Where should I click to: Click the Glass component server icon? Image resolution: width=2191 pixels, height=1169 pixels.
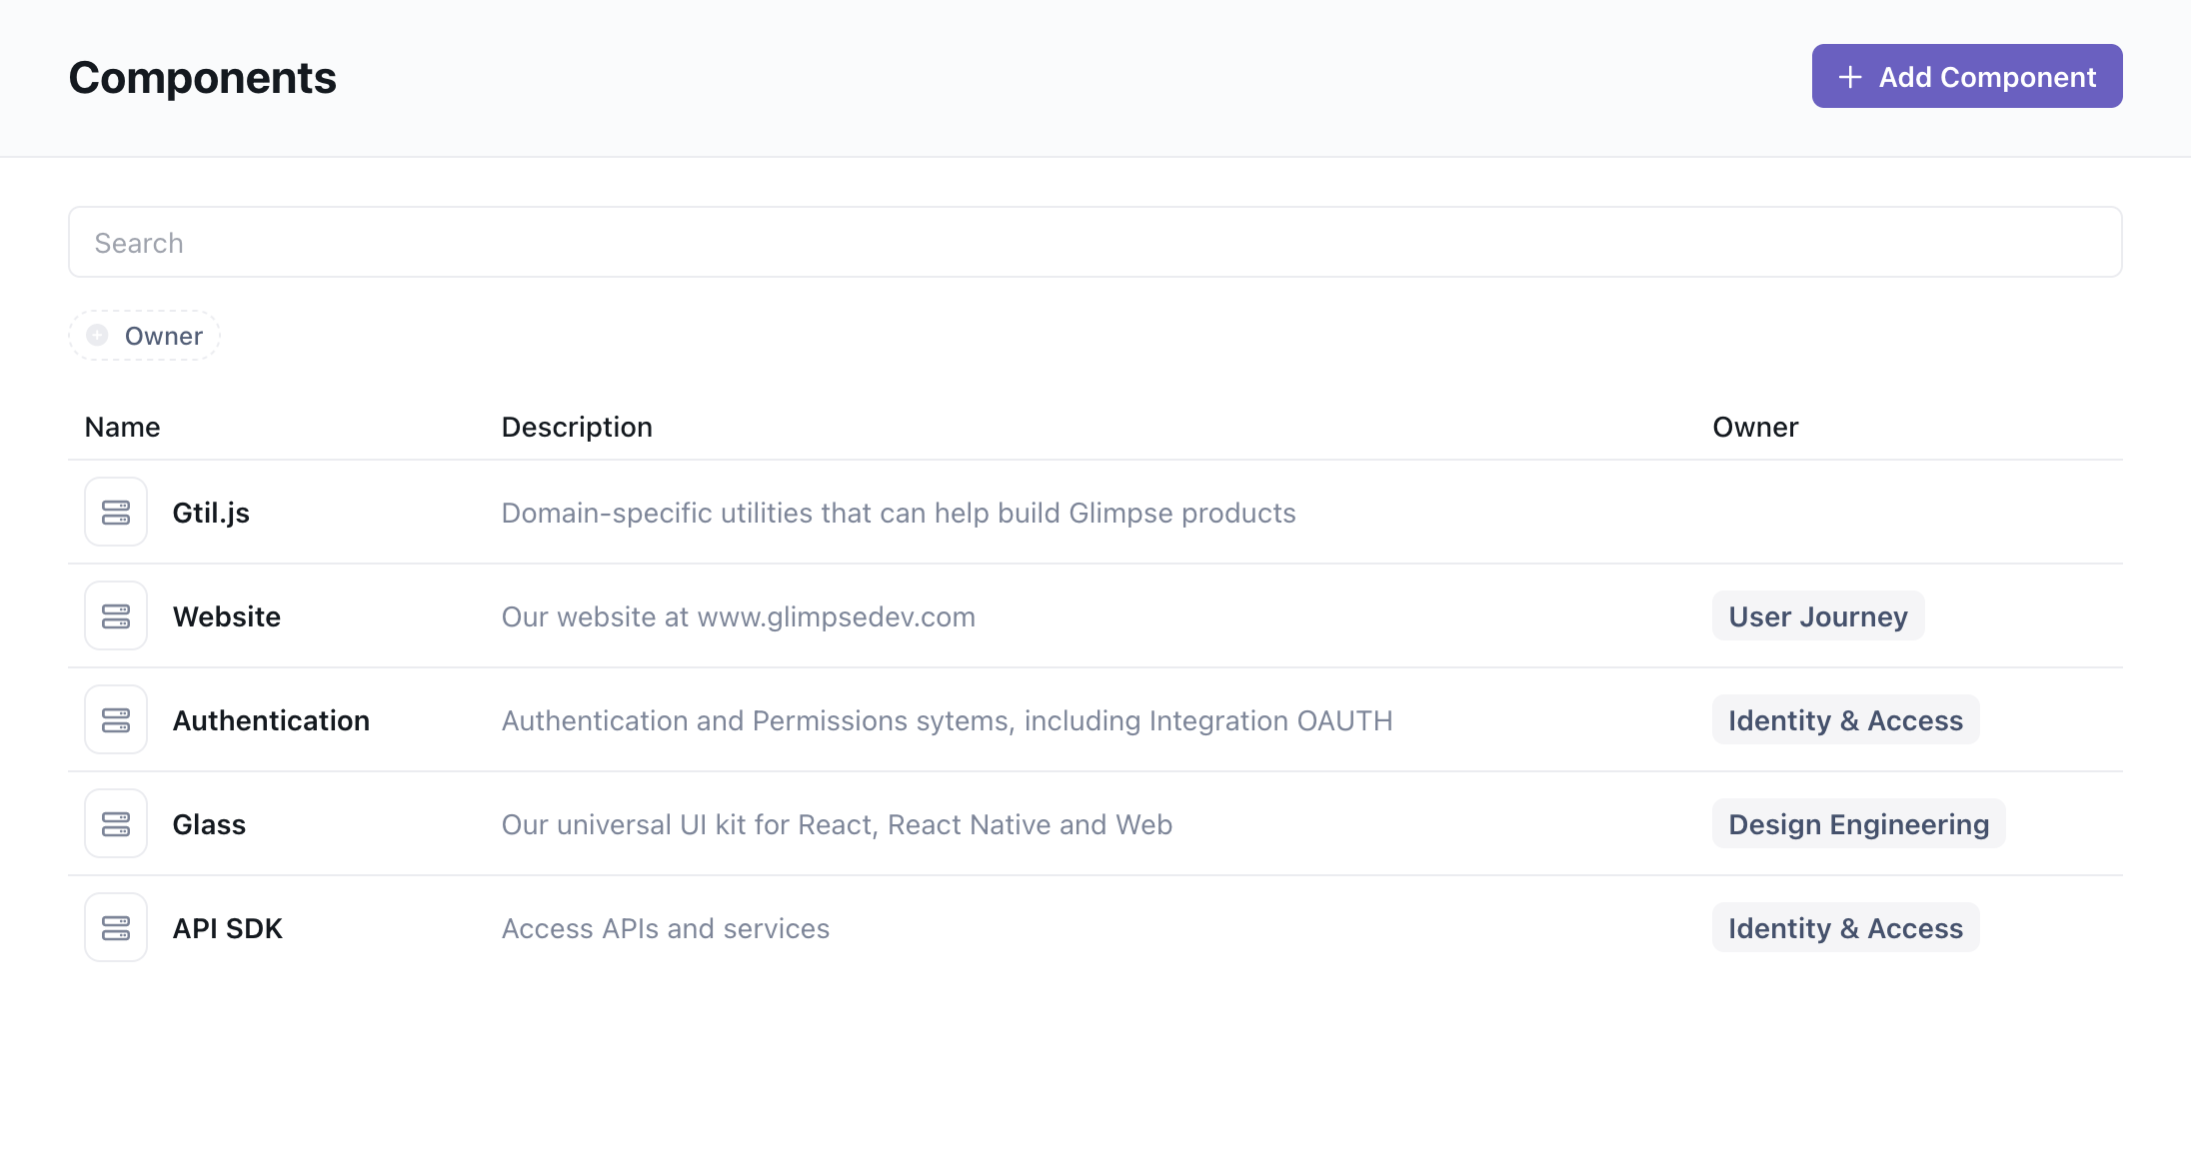(x=116, y=824)
